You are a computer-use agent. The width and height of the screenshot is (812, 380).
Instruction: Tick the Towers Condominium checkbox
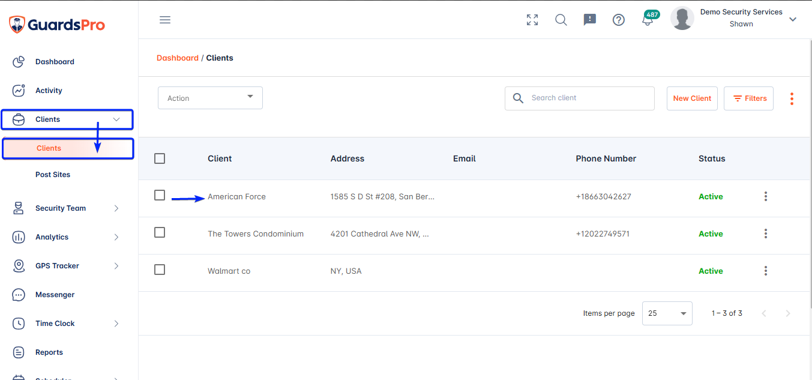pyautogui.click(x=160, y=232)
